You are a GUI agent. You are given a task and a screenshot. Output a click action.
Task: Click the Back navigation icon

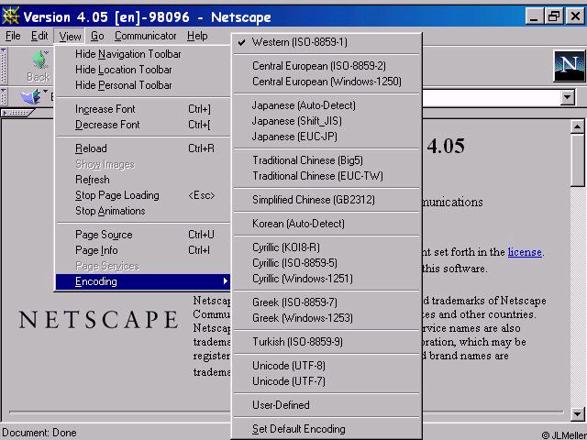click(x=39, y=64)
